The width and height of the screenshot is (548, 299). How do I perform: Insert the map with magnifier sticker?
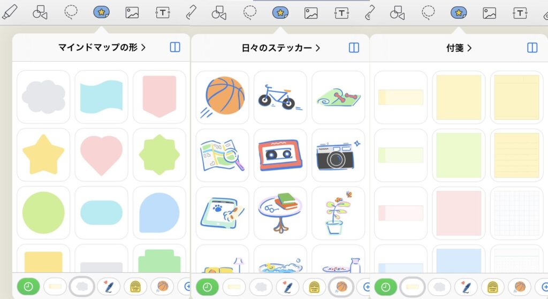click(222, 156)
